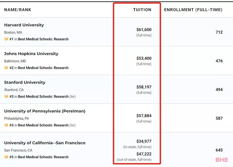
Task: Click the BHE watermark logo
Action: (x=222, y=160)
